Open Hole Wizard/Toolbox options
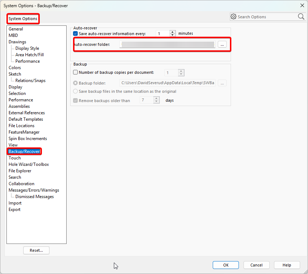This screenshot has width=308, height=274. [x=29, y=164]
